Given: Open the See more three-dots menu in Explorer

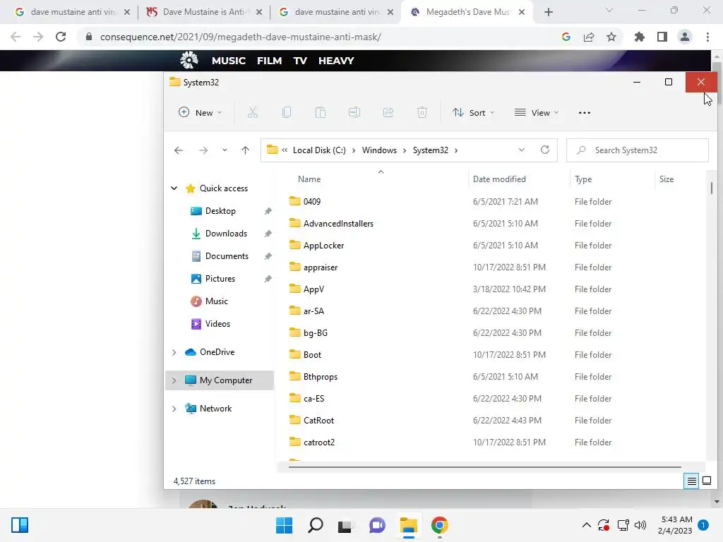Looking at the screenshot, I should tap(584, 113).
